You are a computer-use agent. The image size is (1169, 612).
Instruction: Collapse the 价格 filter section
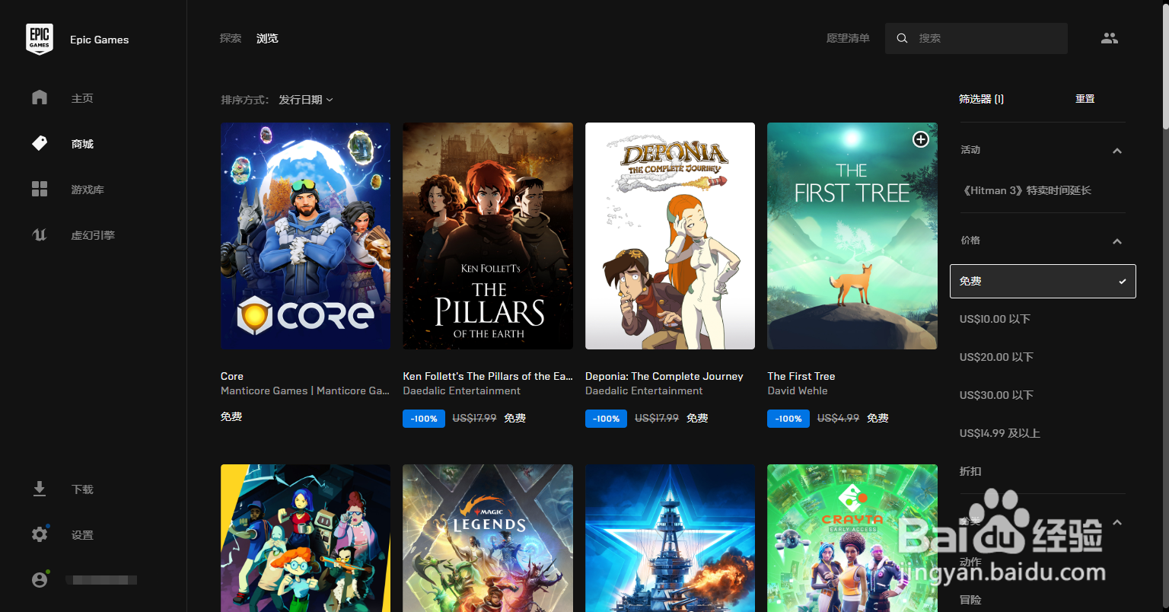tap(1117, 241)
